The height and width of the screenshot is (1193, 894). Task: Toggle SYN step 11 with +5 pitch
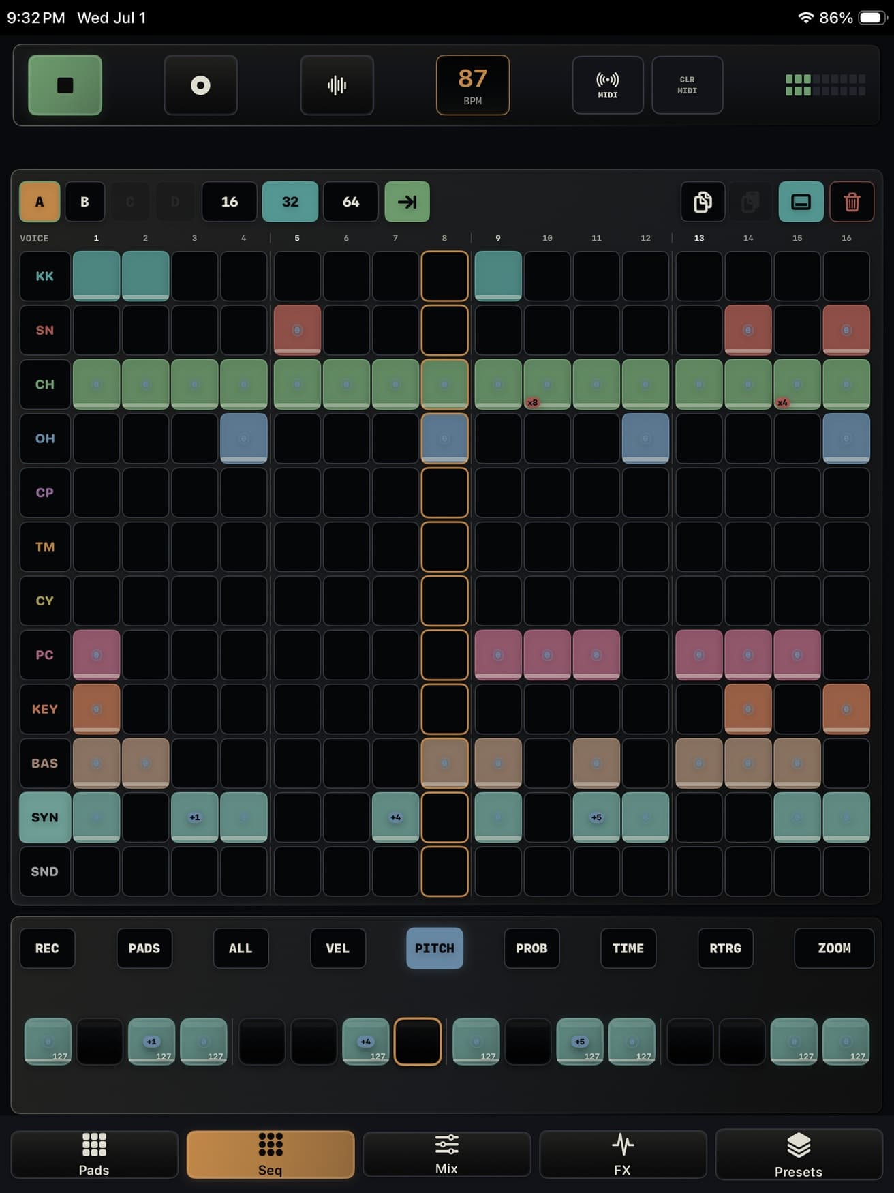pyautogui.click(x=596, y=817)
